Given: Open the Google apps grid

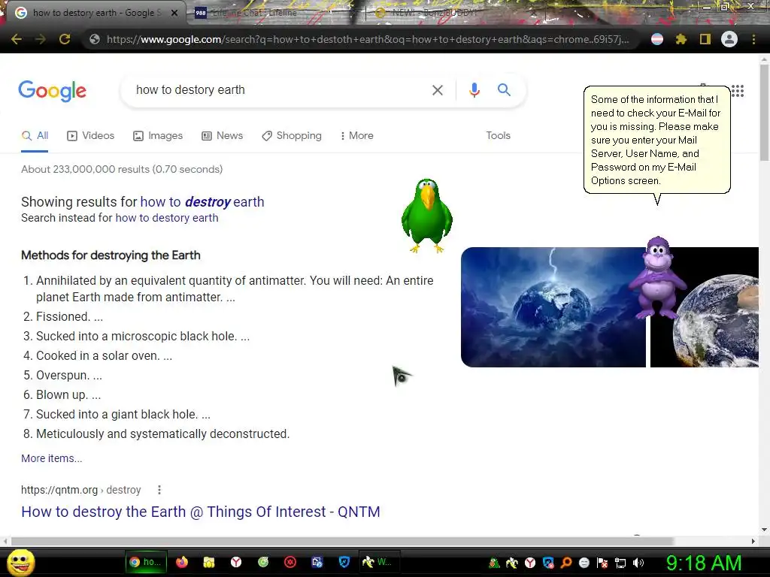Looking at the screenshot, I should pos(738,91).
